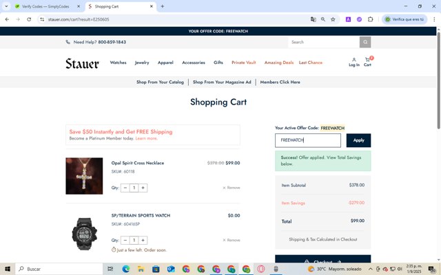The image size is (441, 275).
Task: Decrease quantity of Opal Spirit Cross Necklace
Action: click(125, 188)
